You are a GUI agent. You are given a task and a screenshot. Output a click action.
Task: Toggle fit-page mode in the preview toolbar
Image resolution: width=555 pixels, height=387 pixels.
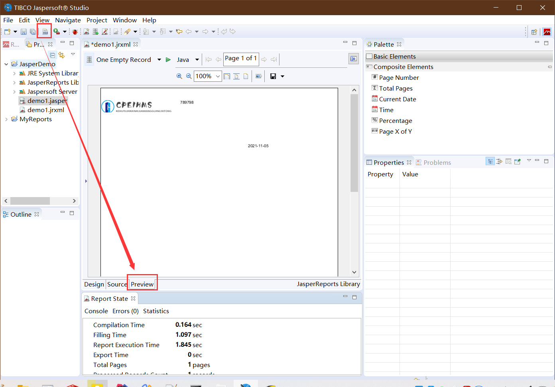click(226, 76)
